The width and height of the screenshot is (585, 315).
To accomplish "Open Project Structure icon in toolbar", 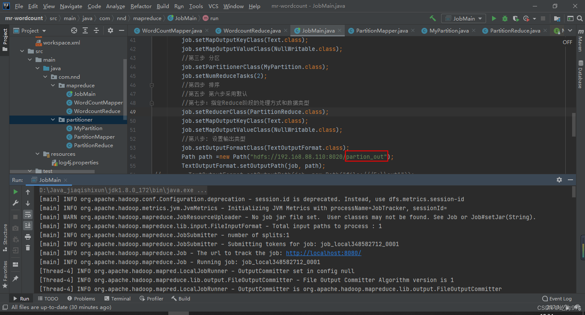I will pyautogui.click(x=557, y=18).
